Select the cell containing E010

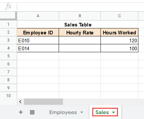[x=38, y=40]
